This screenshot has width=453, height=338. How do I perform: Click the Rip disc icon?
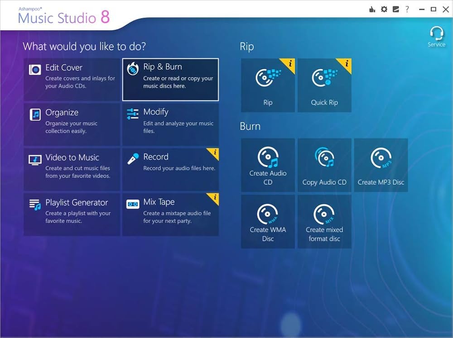tap(268, 78)
